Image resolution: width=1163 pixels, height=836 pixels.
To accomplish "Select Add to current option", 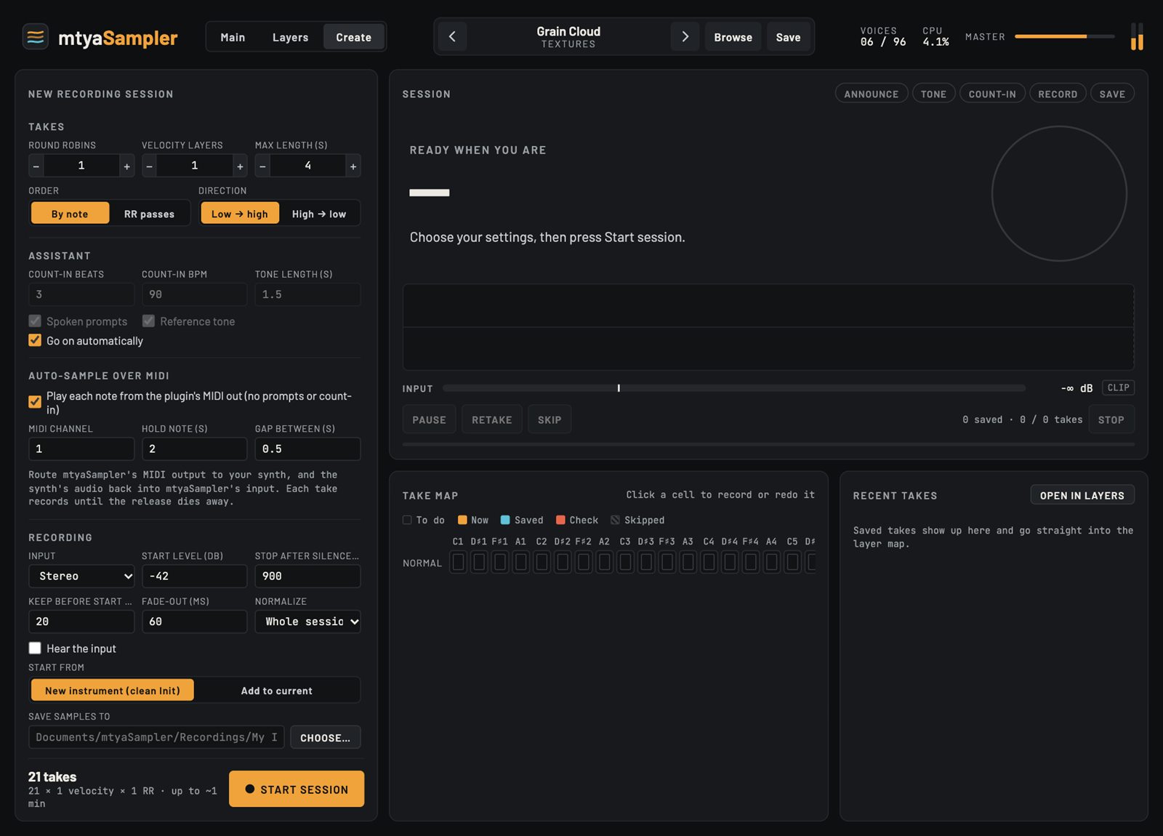I will (277, 691).
